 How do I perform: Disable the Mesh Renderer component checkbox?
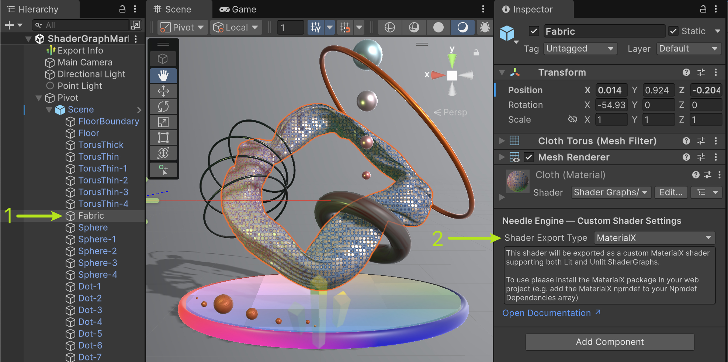pyautogui.click(x=529, y=157)
